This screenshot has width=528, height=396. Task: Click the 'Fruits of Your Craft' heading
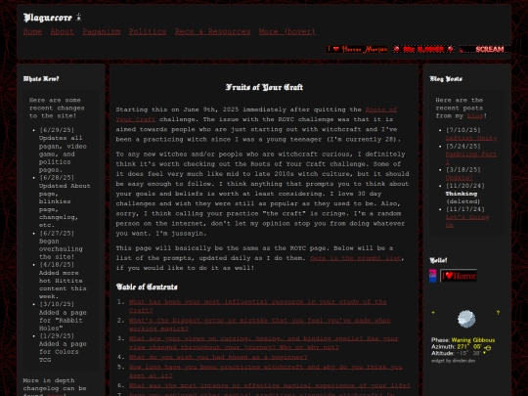click(264, 87)
